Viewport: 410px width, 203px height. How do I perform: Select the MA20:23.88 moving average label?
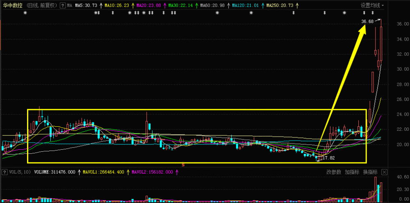[148, 5]
